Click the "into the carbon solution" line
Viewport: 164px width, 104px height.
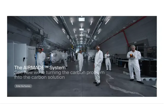click(39, 77)
